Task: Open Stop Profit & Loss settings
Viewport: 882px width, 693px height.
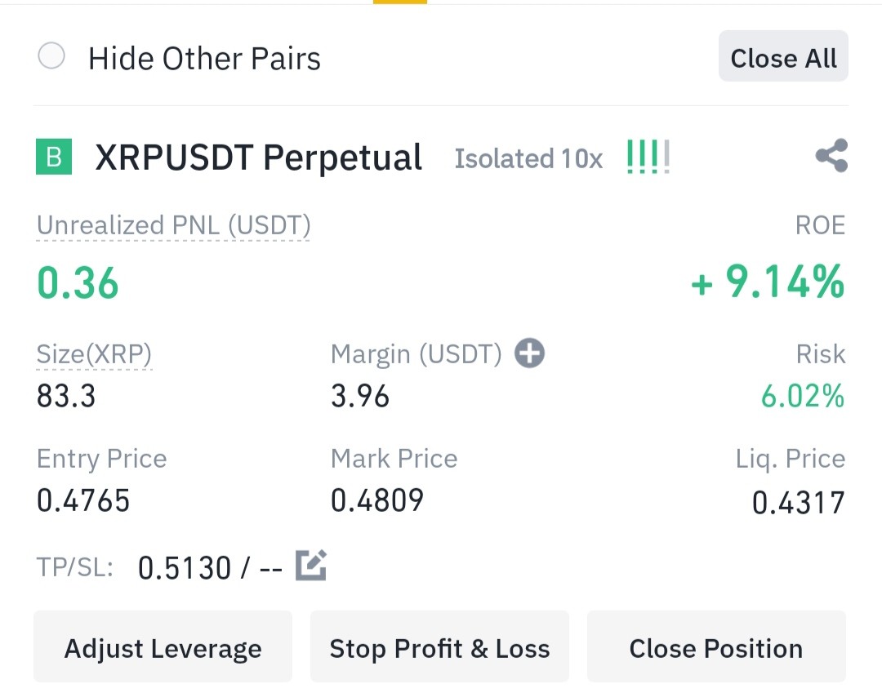Action: 439,647
